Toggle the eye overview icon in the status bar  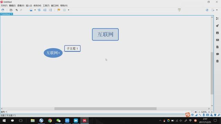pyautogui.click(x=196, y=112)
